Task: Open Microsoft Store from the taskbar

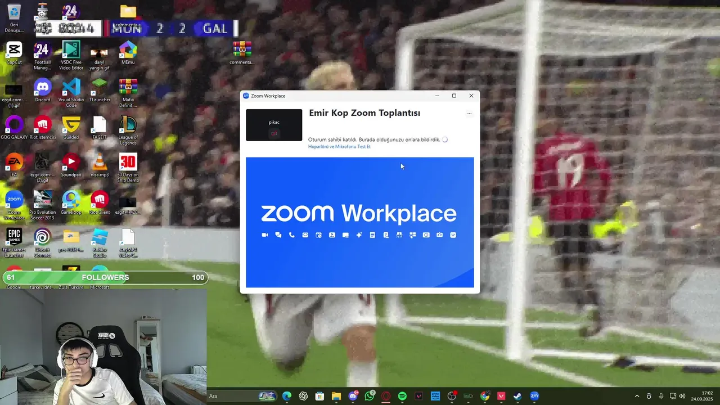Action: click(x=319, y=396)
